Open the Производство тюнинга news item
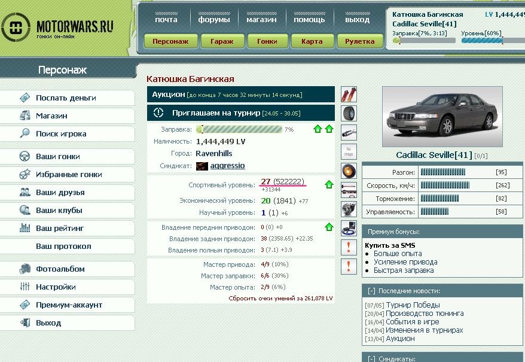This screenshot has width=525, height=362. pyautogui.click(x=425, y=314)
